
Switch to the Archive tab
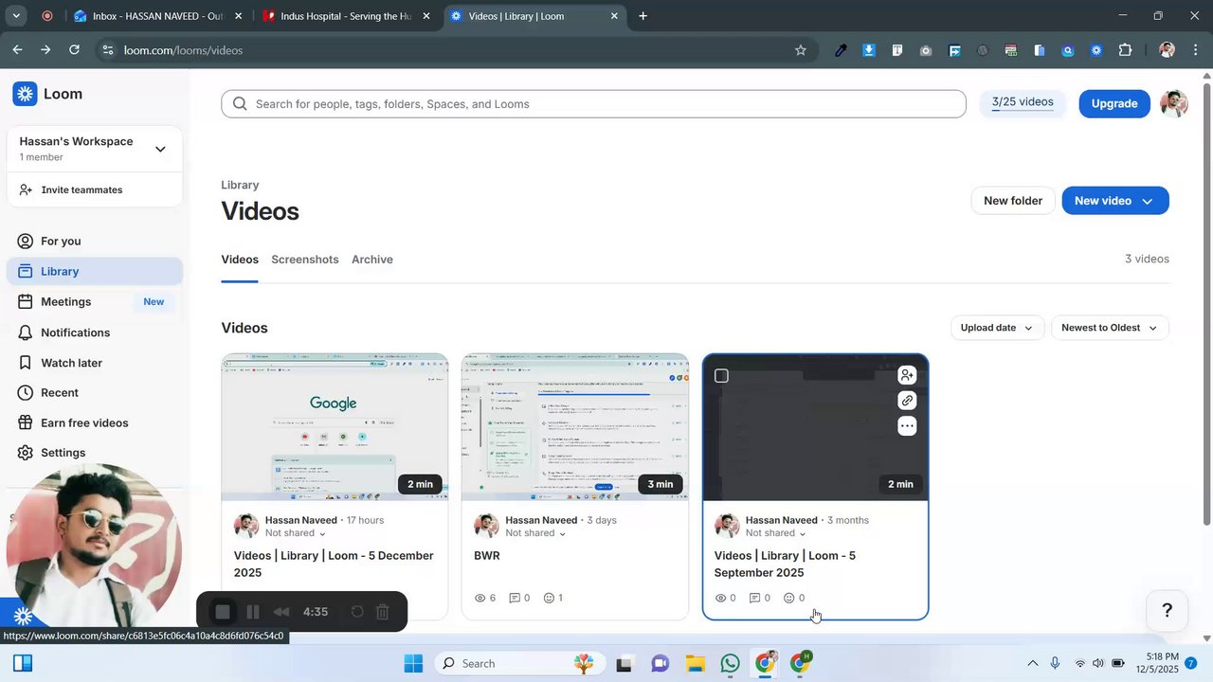[372, 260]
